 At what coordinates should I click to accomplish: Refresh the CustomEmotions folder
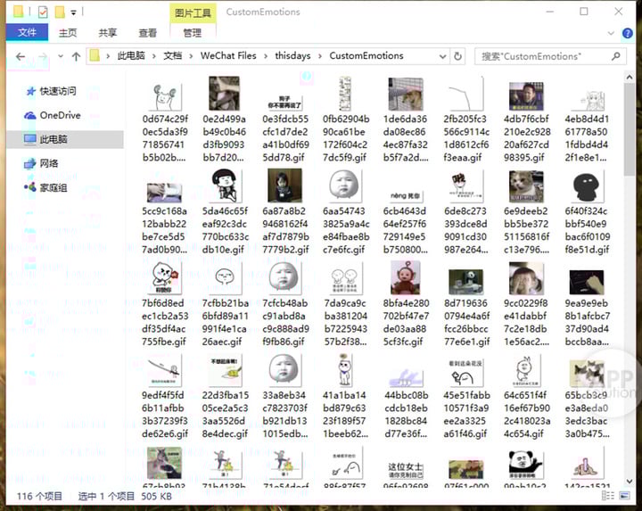(x=457, y=56)
